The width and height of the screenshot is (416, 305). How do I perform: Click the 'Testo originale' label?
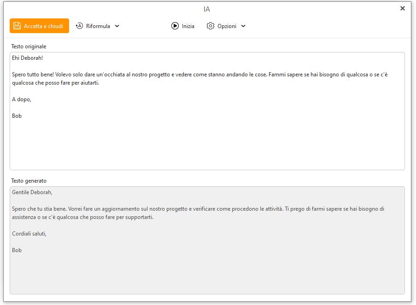(x=29, y=46)
